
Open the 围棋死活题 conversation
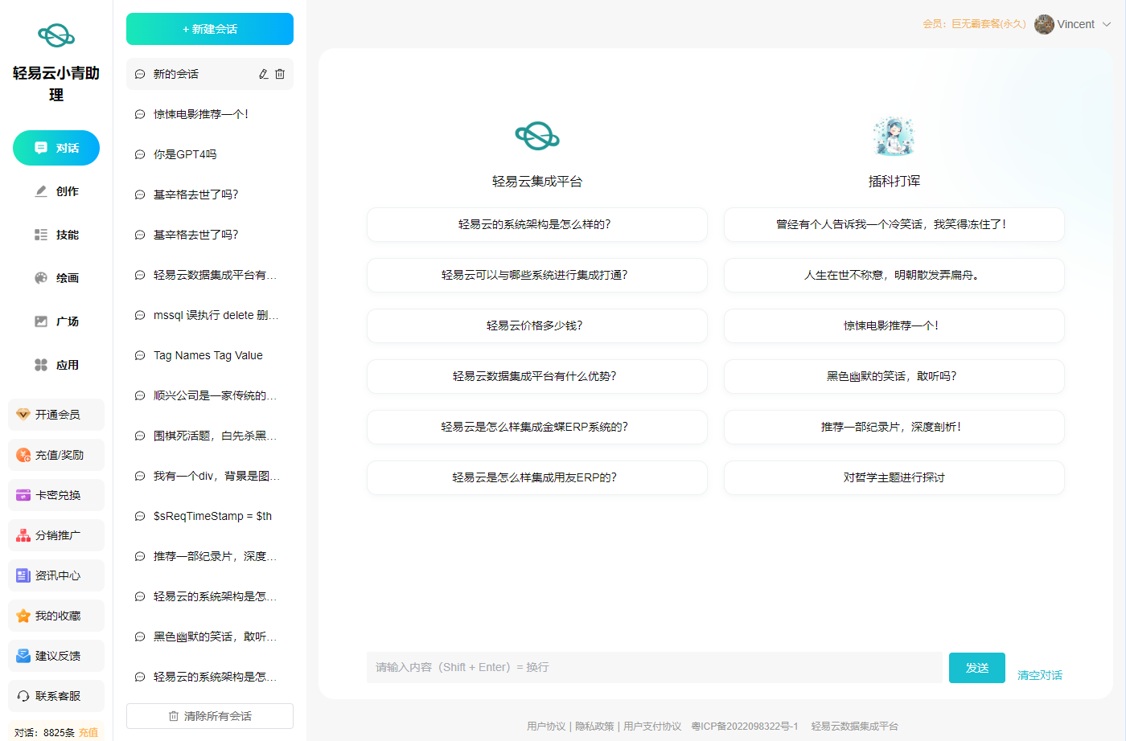(210, 436)
